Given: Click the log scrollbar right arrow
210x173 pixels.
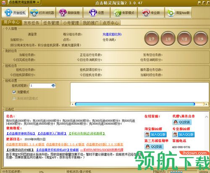Looking at the screenshot, I should coord(206,104).
